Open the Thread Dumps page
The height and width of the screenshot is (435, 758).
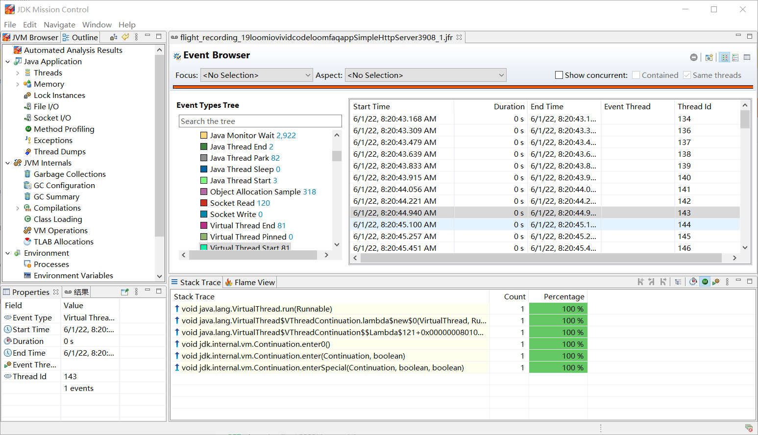[x=59, y=151]
